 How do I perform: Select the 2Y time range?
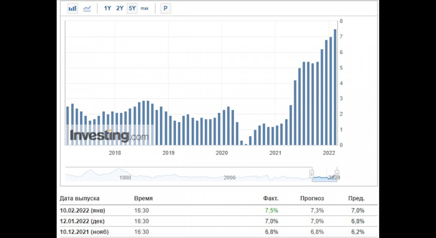click(120, 8)
